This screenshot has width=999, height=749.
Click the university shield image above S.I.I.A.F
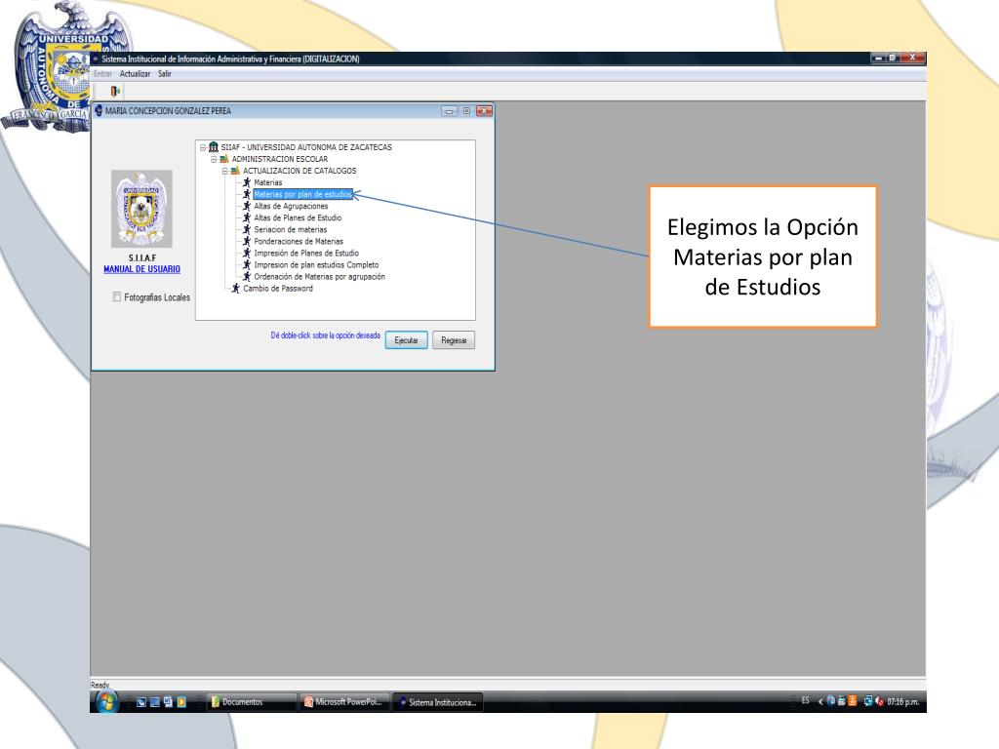(x=141, y=209)
